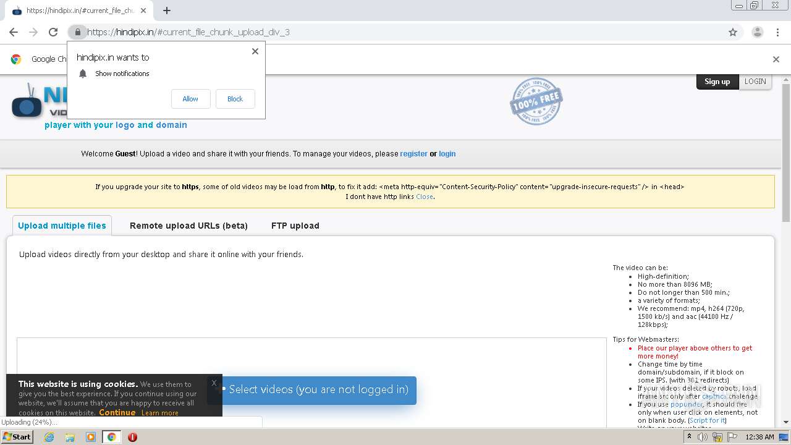
Task: Click the red 'Place our player above others' tip
Action: pyautogui.click(x=695, y=352)
